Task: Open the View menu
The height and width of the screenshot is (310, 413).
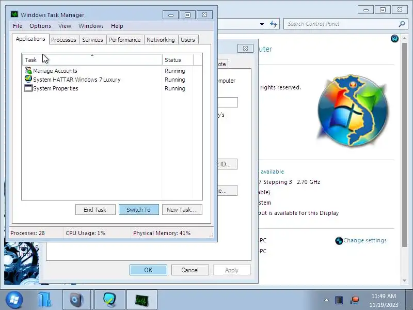Action: 65,26
